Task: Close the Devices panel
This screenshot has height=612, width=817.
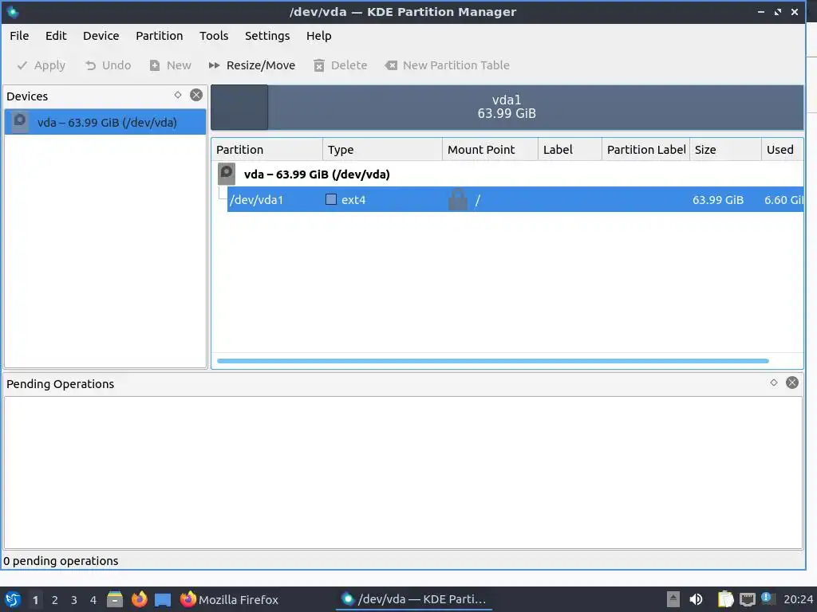Action: point(196,95)
